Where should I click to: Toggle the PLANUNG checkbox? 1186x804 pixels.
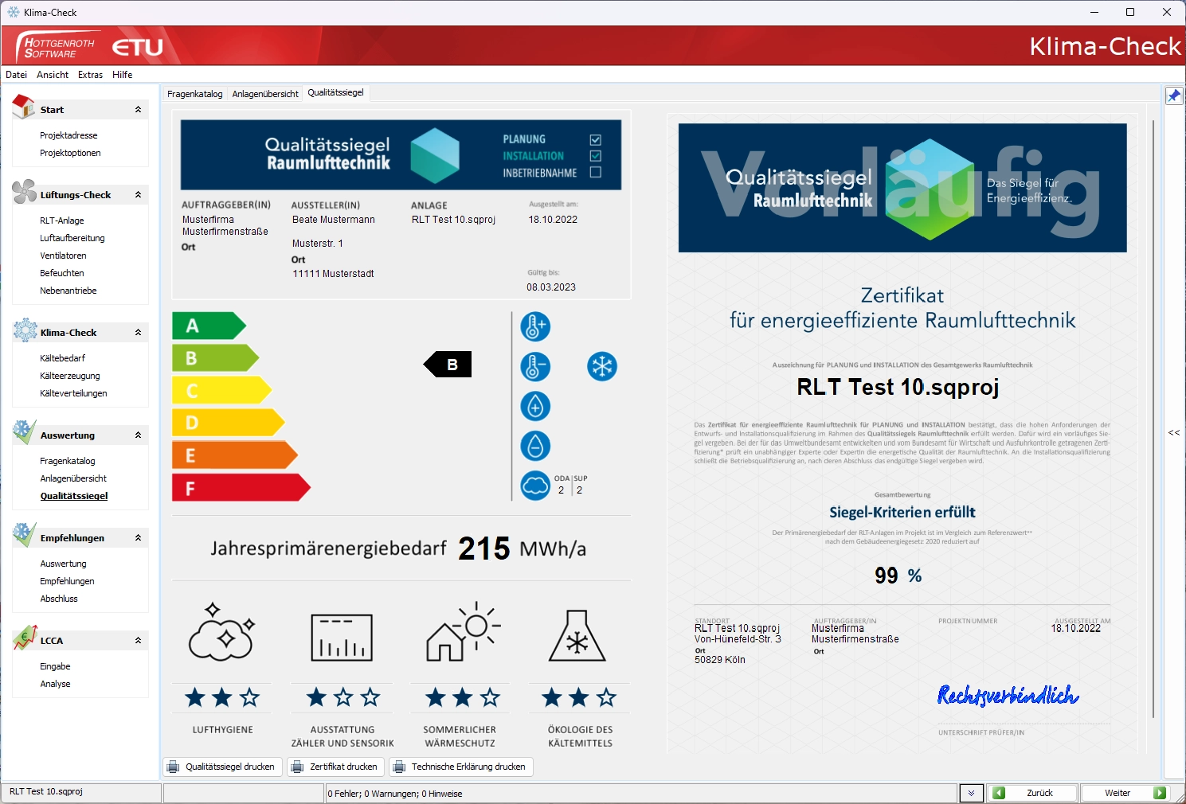coord(595,139)
